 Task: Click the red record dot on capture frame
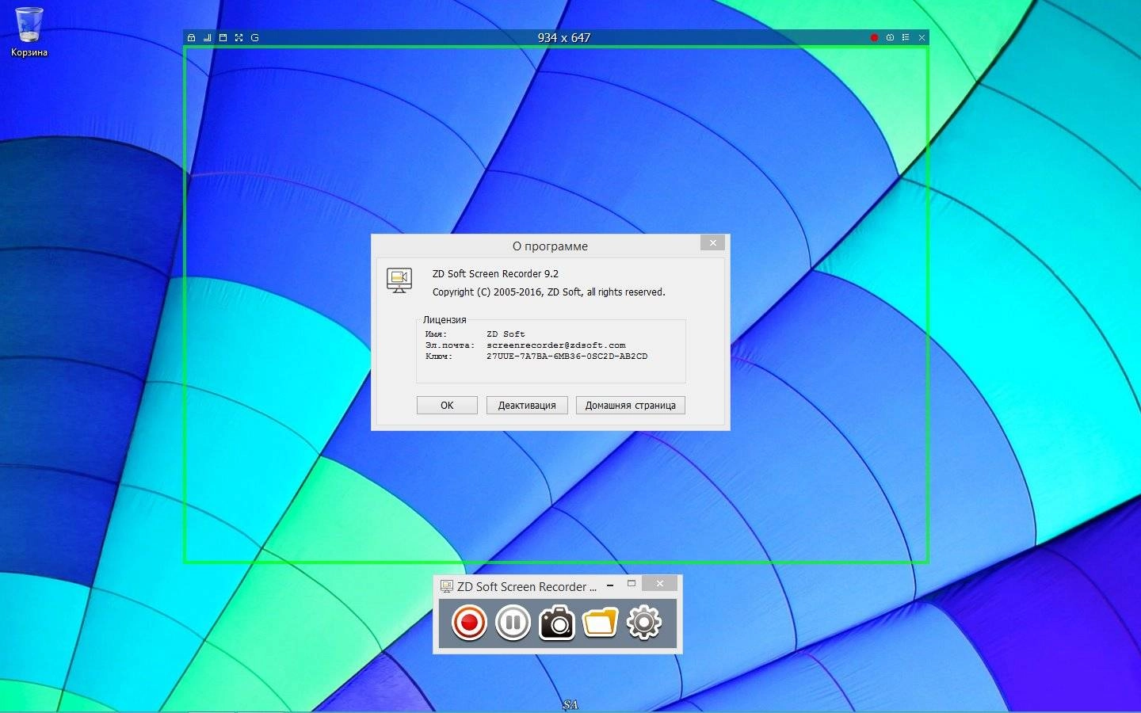pos(875,37)
